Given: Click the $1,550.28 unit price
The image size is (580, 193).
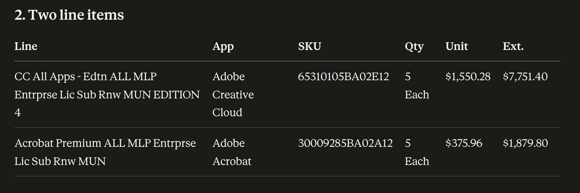Looking at the screenshot, I should point(468,76).
